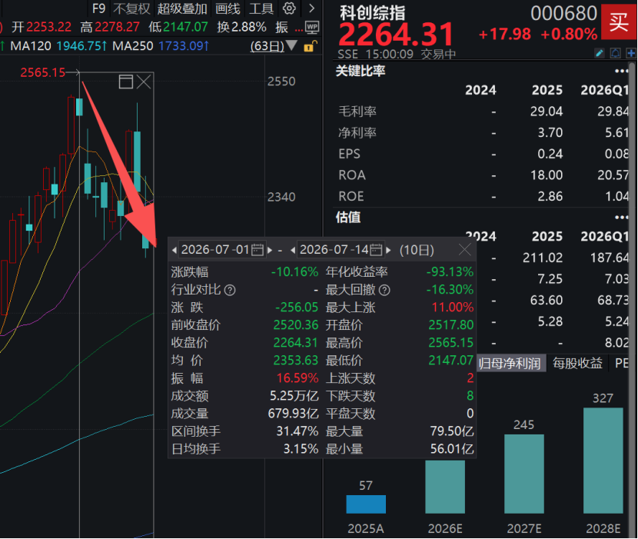The width and height of the screenshot is (638, 539).
Task: Open the three-dots overflow next to 振
Action: (x=299, y=29)
